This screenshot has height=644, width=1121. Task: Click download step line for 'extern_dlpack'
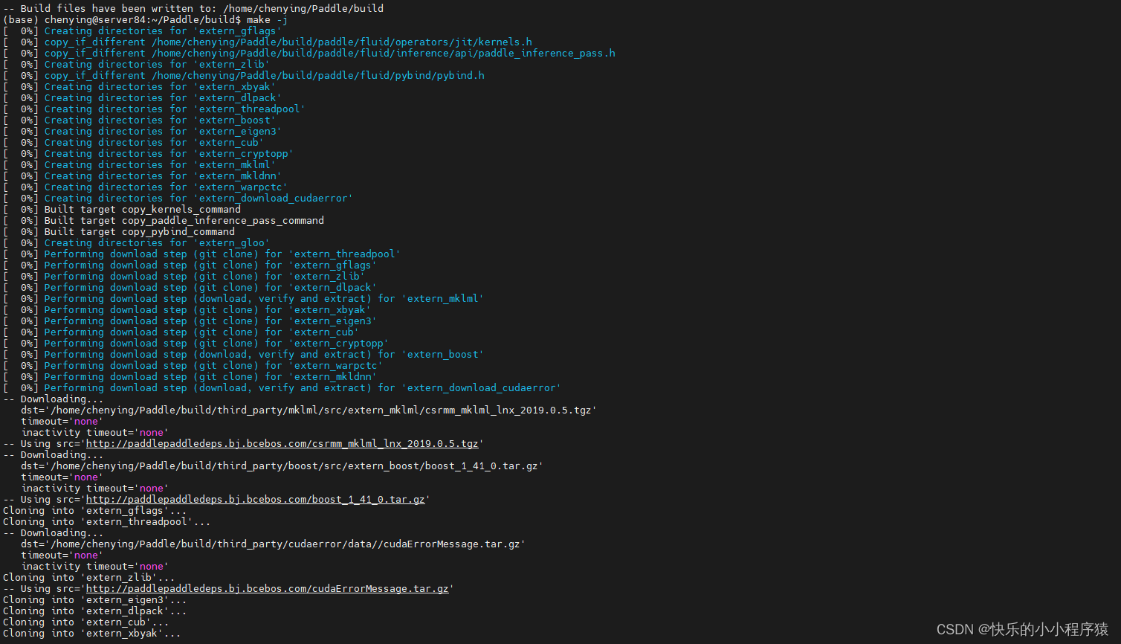point(190,287)
